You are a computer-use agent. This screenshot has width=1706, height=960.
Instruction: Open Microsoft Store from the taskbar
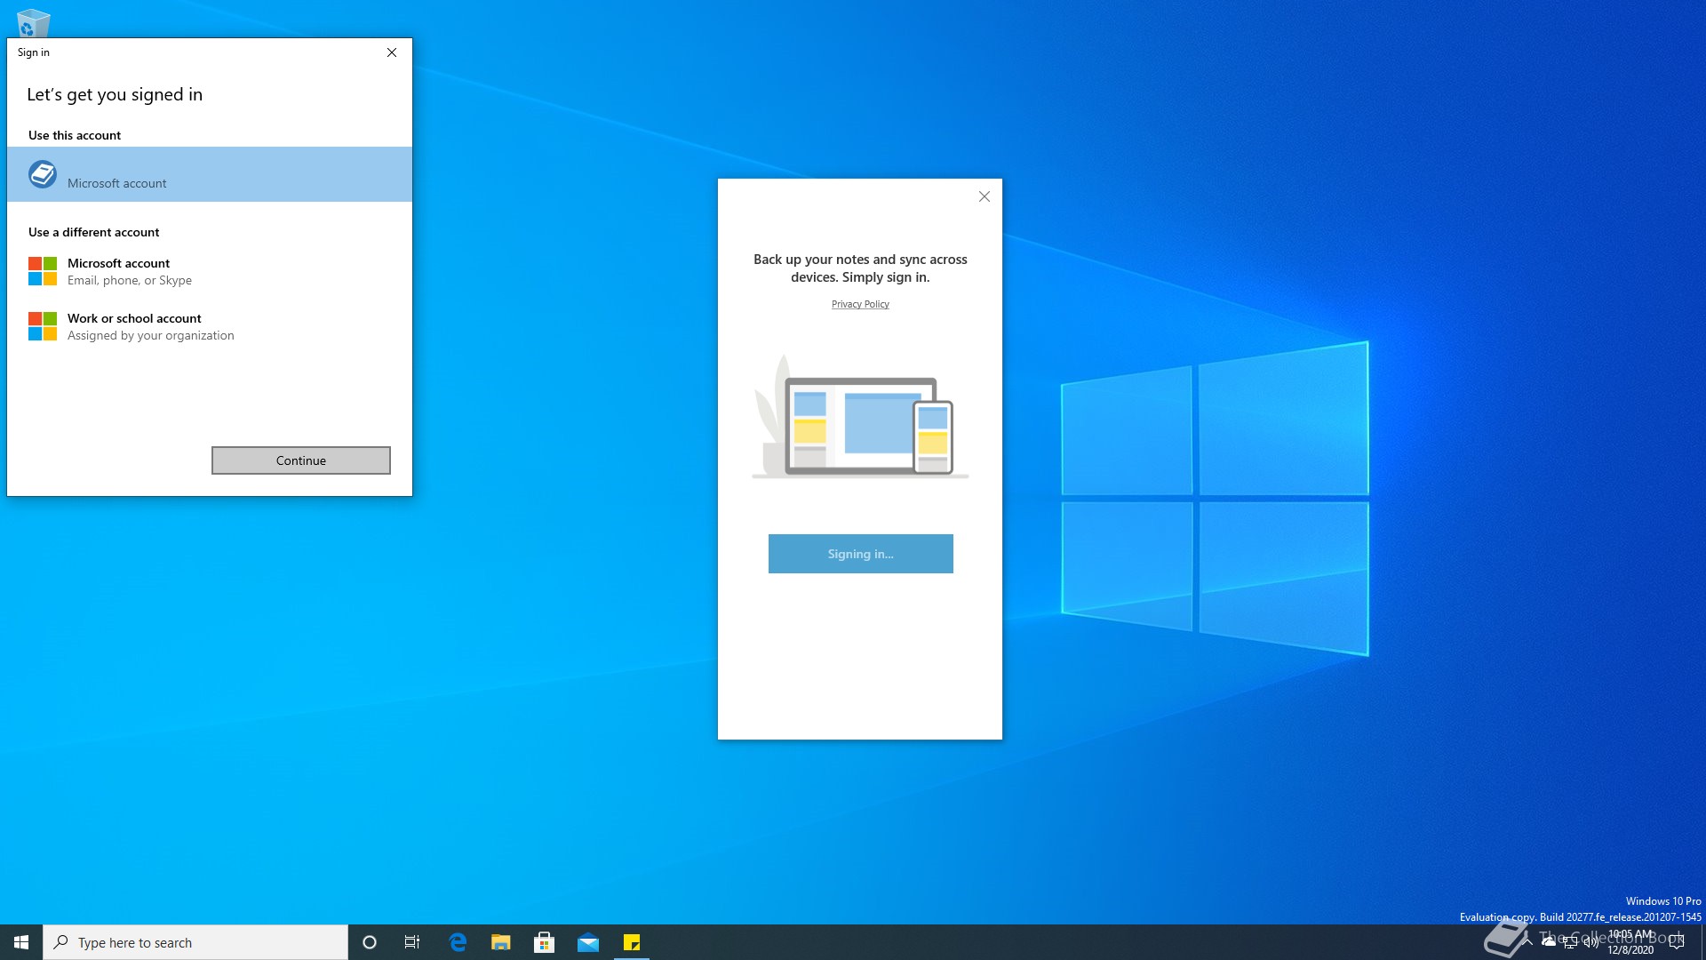(x=545, y=942)
